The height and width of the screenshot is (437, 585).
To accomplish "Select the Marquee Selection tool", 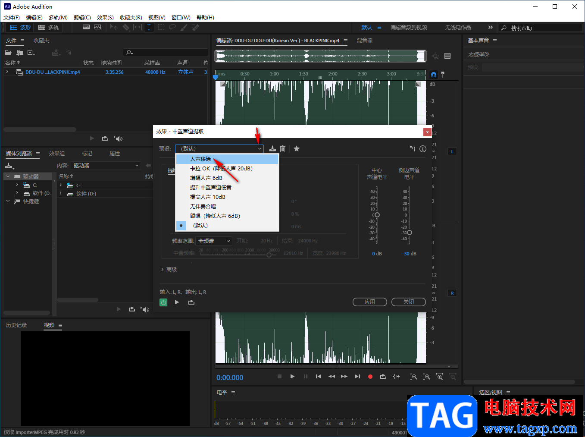I will click(x=161, y=27).
